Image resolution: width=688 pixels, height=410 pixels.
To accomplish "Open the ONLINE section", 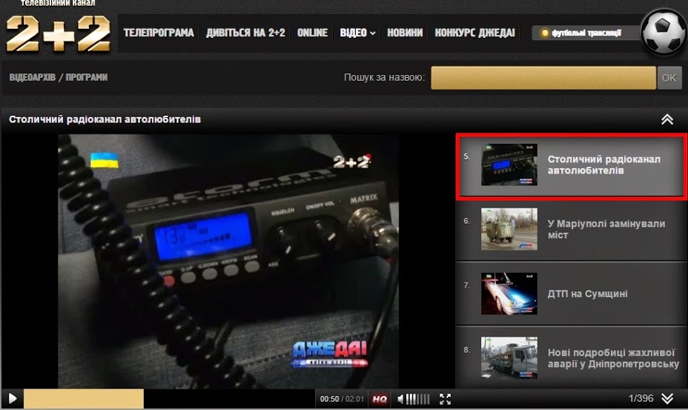I will 312,33.
